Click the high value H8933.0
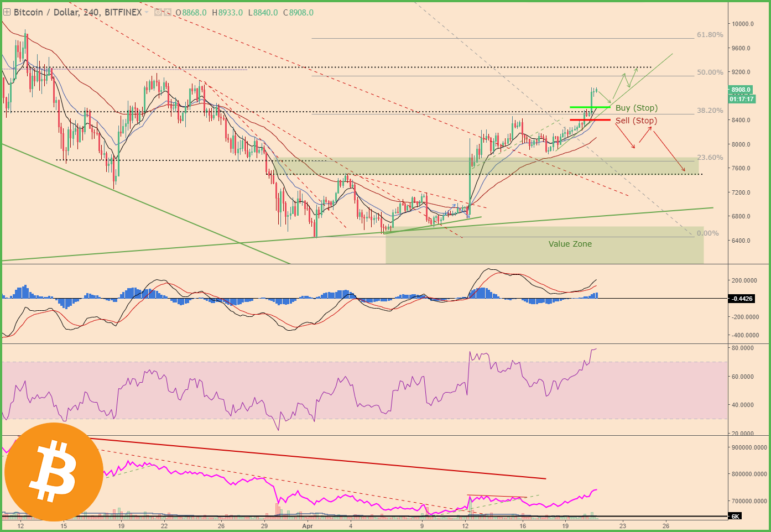Image resolution: width=771 pixels, height=532 pixels. pyautogui.click(x=227, y=12)
